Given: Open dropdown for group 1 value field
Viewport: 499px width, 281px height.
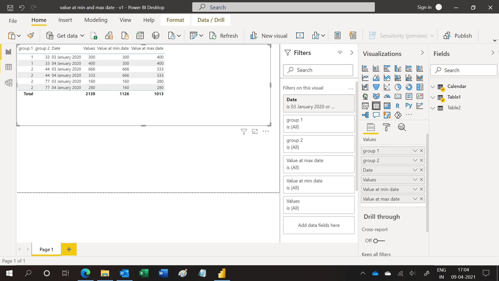Looking at the screenshot, I should [x=415, y=151].
